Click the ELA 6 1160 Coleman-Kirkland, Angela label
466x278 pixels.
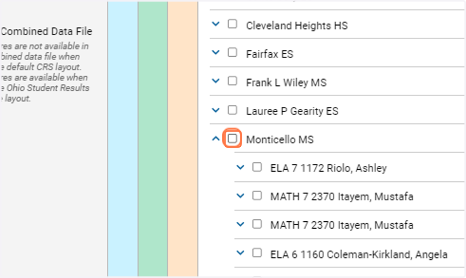coord(359,255)
